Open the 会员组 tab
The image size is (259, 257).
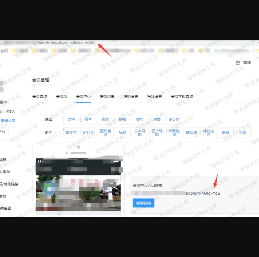(x=61, y=96)
